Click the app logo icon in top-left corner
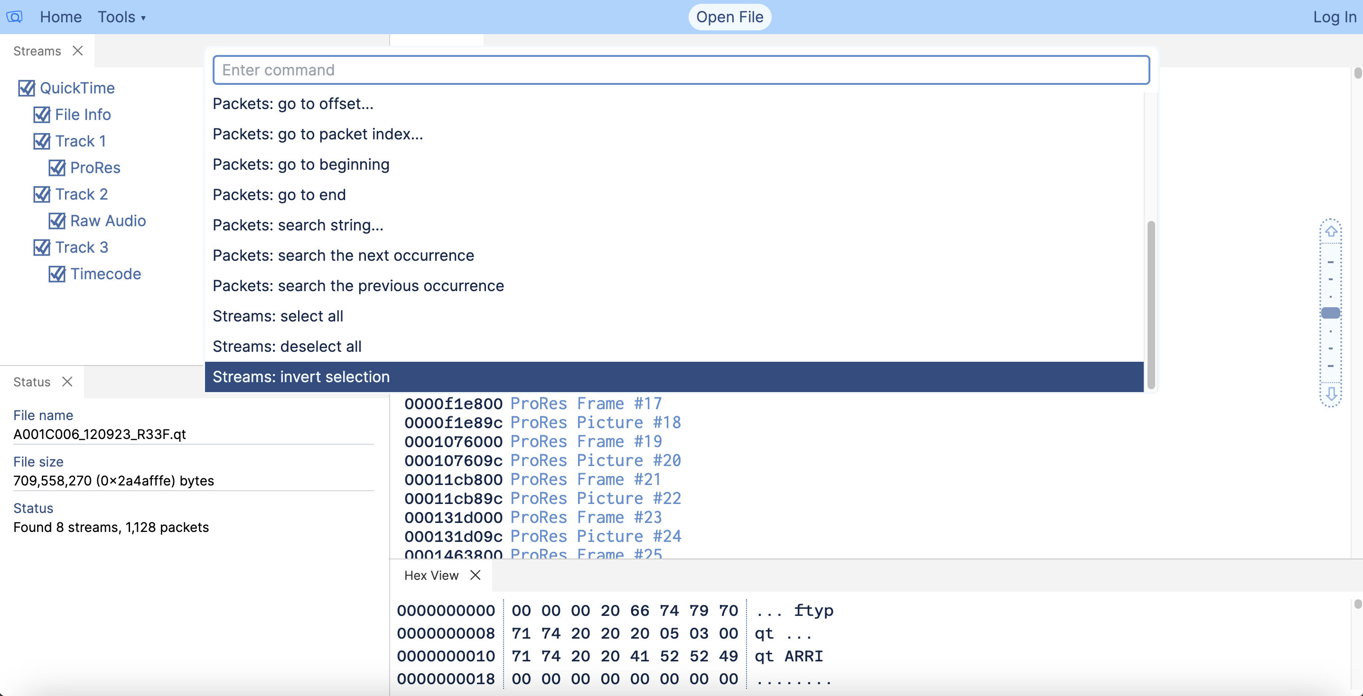Screen dimensions: 1363x696 tap(14, 17)
